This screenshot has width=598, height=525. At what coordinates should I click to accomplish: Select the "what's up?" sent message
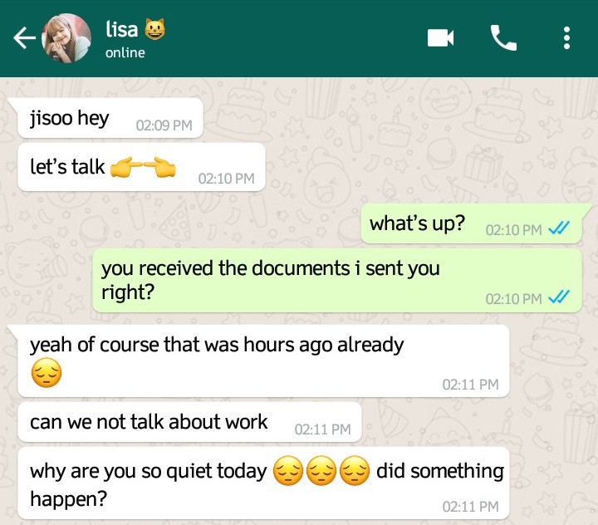(x=472, y=223)
